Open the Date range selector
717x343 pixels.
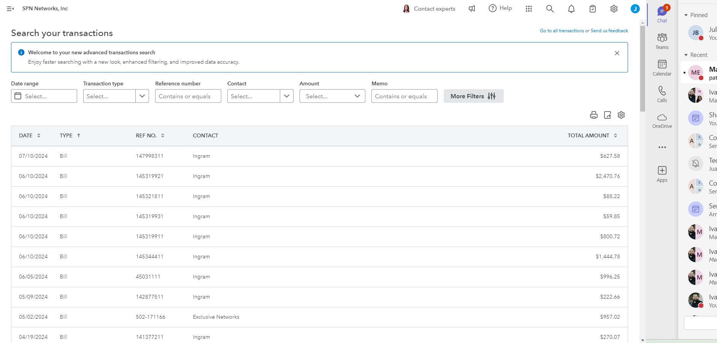pos(44,96)
